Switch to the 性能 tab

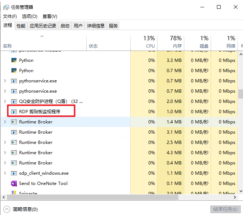[x=21, y=26]
